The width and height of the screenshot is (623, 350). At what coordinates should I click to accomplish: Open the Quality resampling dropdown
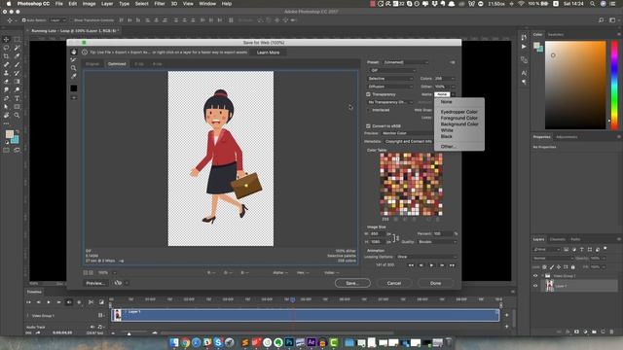tap(437, 242)
